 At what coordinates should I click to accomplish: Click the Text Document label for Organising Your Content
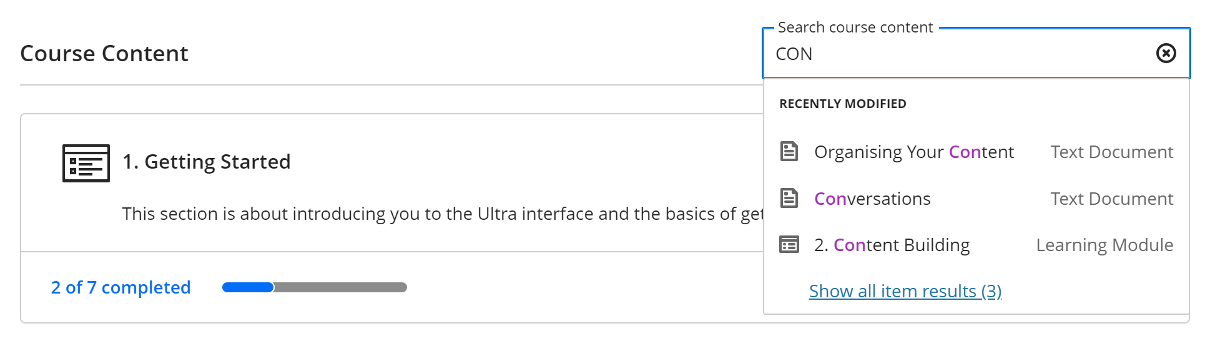tap(1111, 152)
